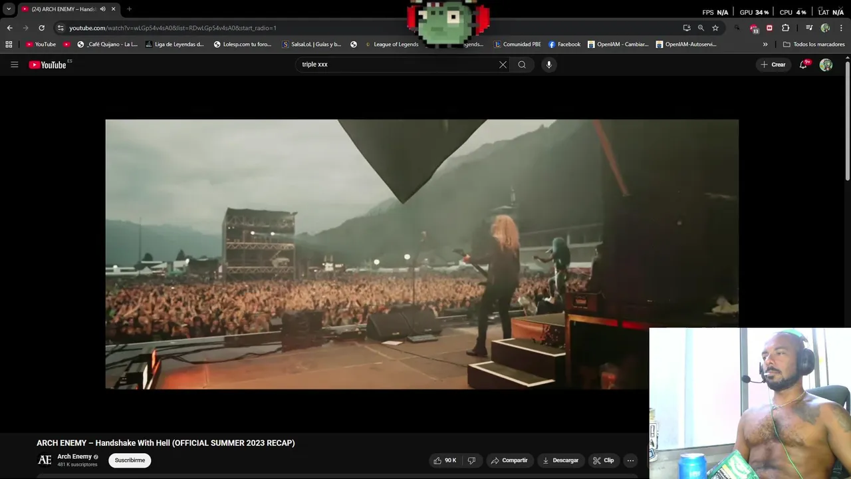
Task: Share the video via Compartir
Action: coord(509,460)
